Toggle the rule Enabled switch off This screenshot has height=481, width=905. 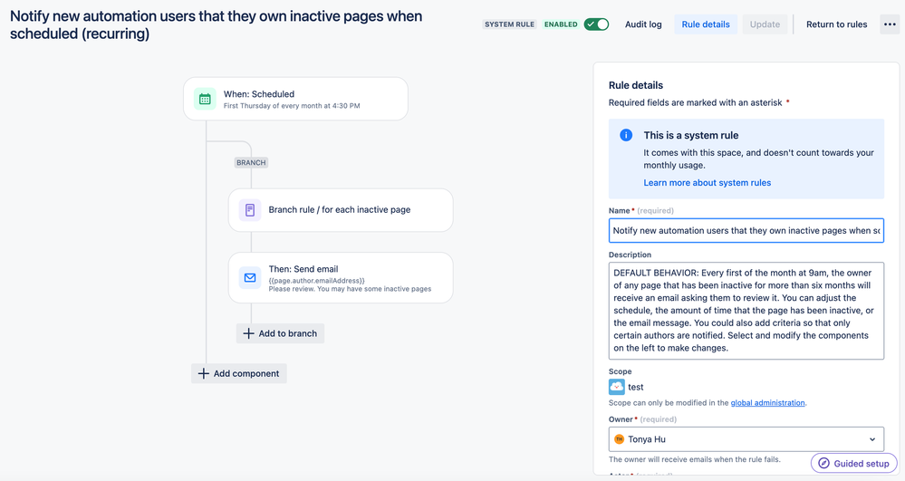(x=596, y=24)
